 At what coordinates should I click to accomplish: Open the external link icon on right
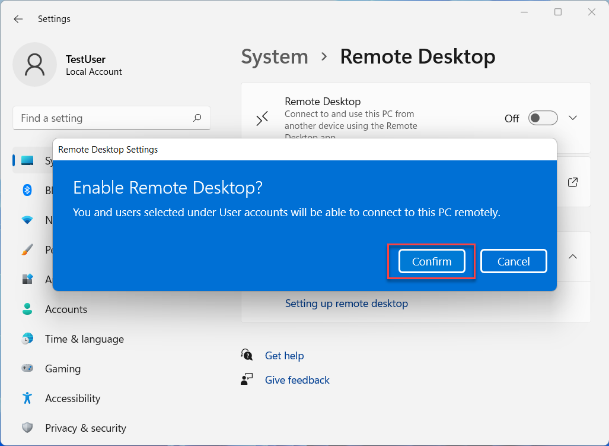pos(573,182)
